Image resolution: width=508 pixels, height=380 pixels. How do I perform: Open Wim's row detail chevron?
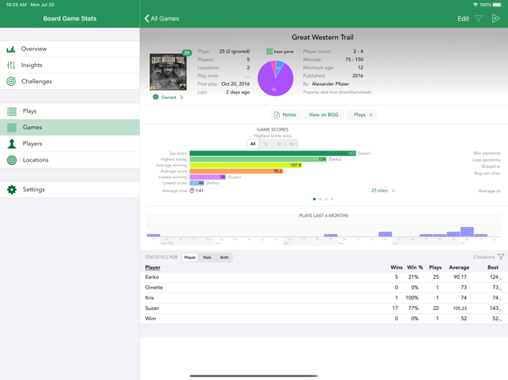click(x=500, y=320)
